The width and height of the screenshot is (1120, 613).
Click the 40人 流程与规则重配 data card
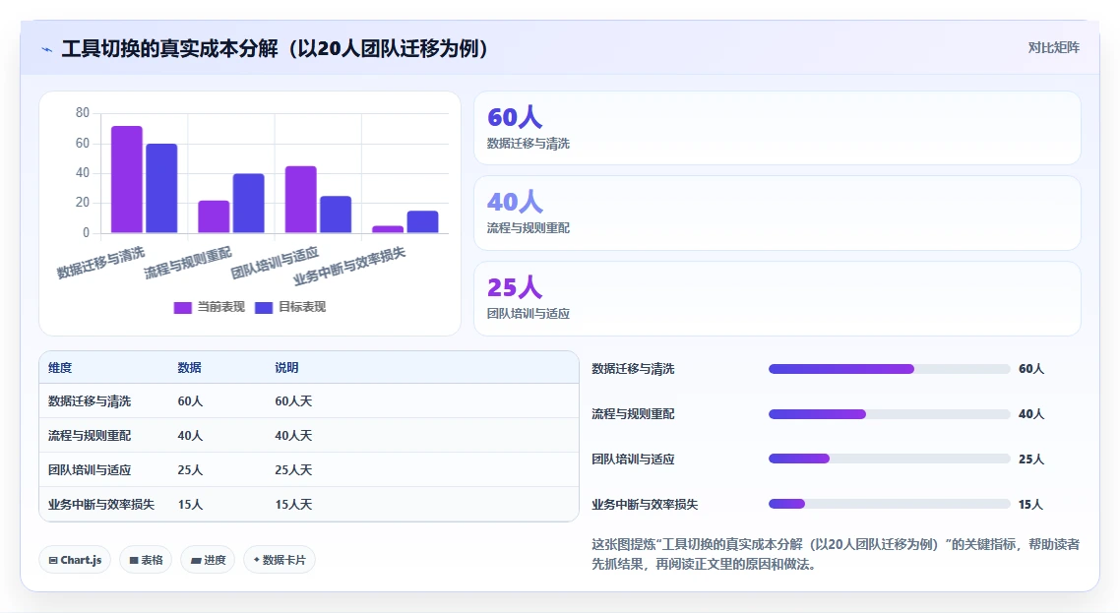778,213
